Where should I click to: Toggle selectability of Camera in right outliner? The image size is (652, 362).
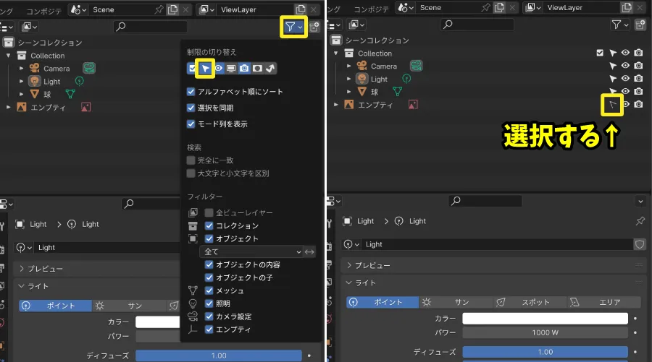(612, 66)
